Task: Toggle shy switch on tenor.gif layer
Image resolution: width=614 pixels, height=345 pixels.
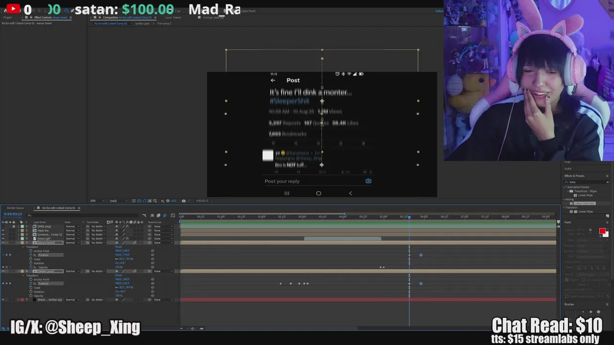Action: point(117,239)
